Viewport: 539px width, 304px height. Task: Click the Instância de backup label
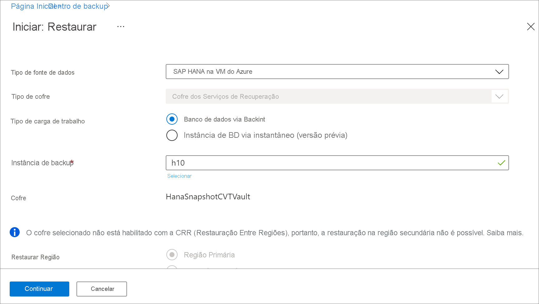click(42, 163)
